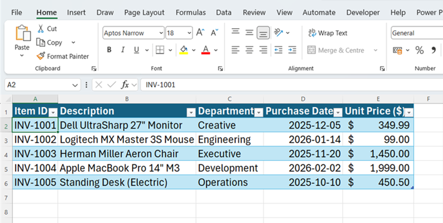Open the Paste options dropdown arrow
The width and height of the screenshot is (443, 223).
point(22,56)
